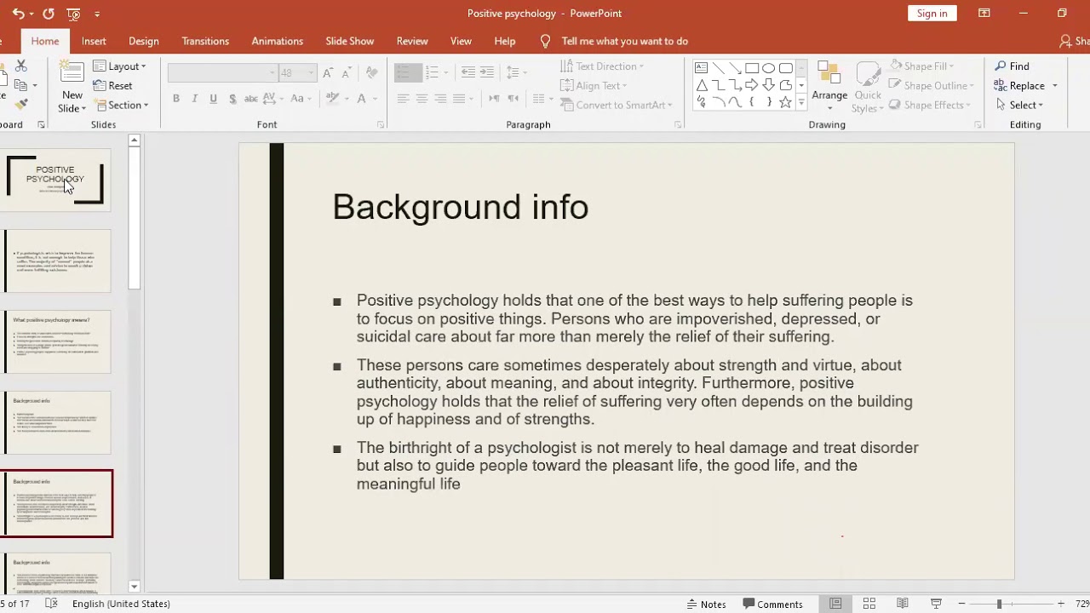Image resolution: width=1090 pixels, height=613 pixels.
Task: Toggle the Notes pane
Action: pyautogui.click(x=707, y=604)
